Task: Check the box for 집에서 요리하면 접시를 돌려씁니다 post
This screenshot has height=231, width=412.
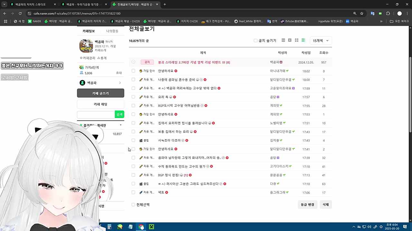Action: (133, 123)
